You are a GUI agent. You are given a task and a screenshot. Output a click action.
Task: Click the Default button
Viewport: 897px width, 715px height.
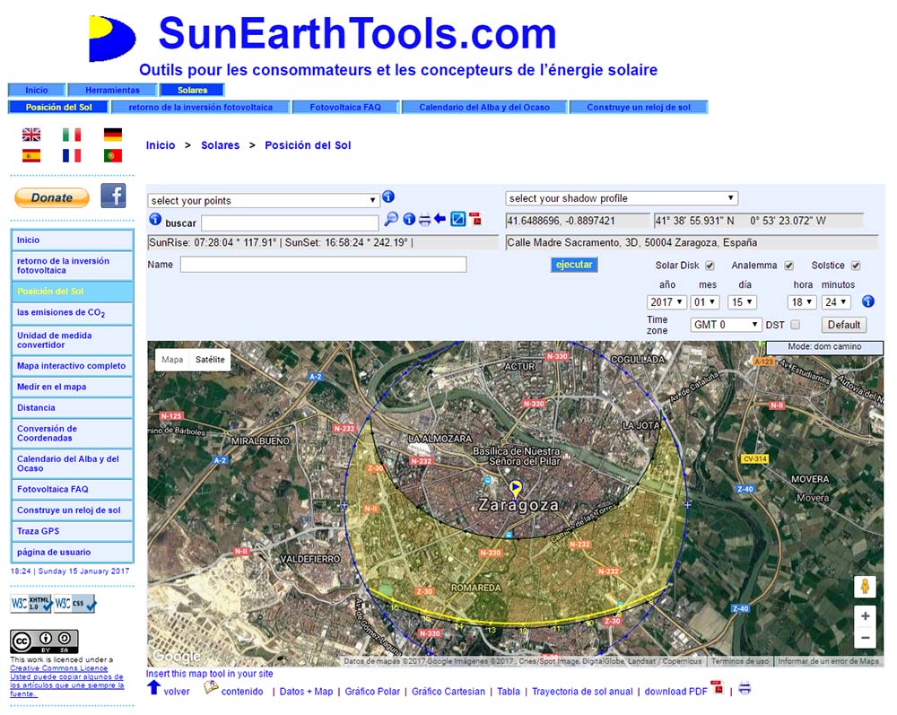point(844,325)
